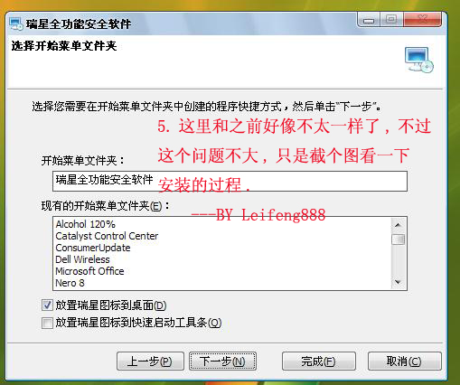
Task: Select Catalyst Control Center folder
Action: coord(107,236)
